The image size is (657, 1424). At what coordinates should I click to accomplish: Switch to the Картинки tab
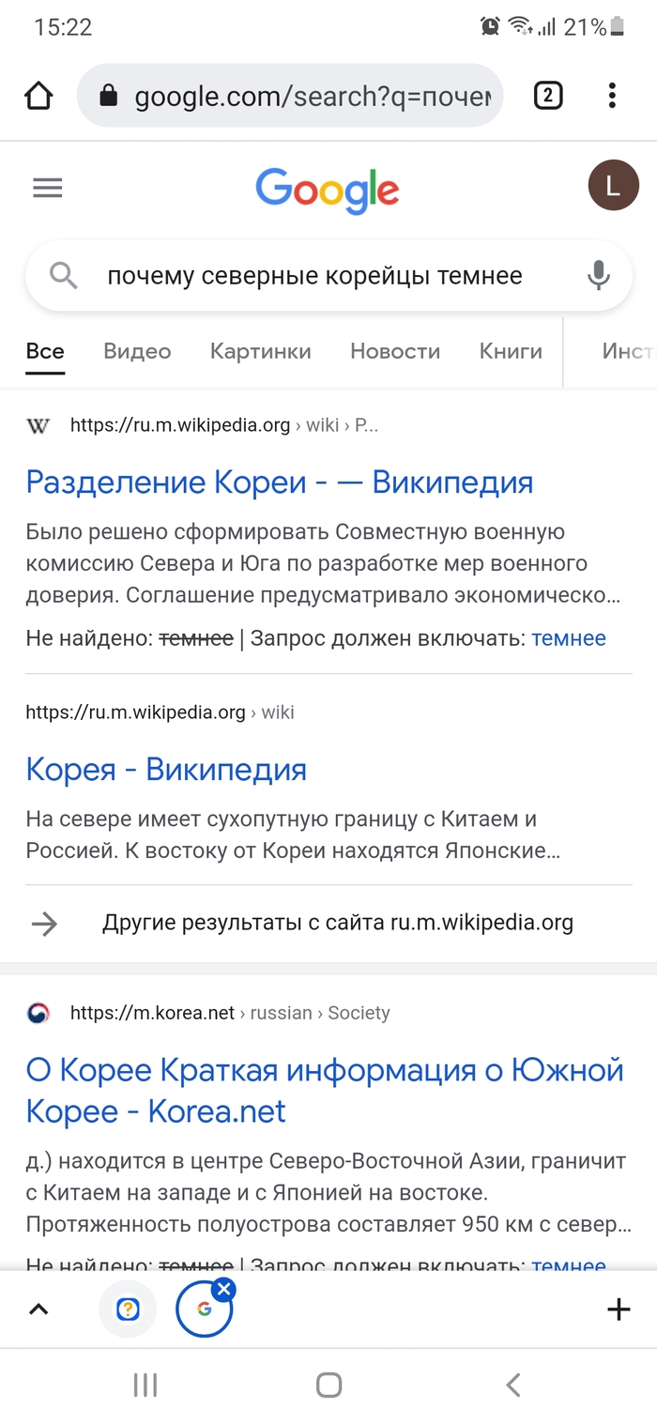tap(260, 352)
